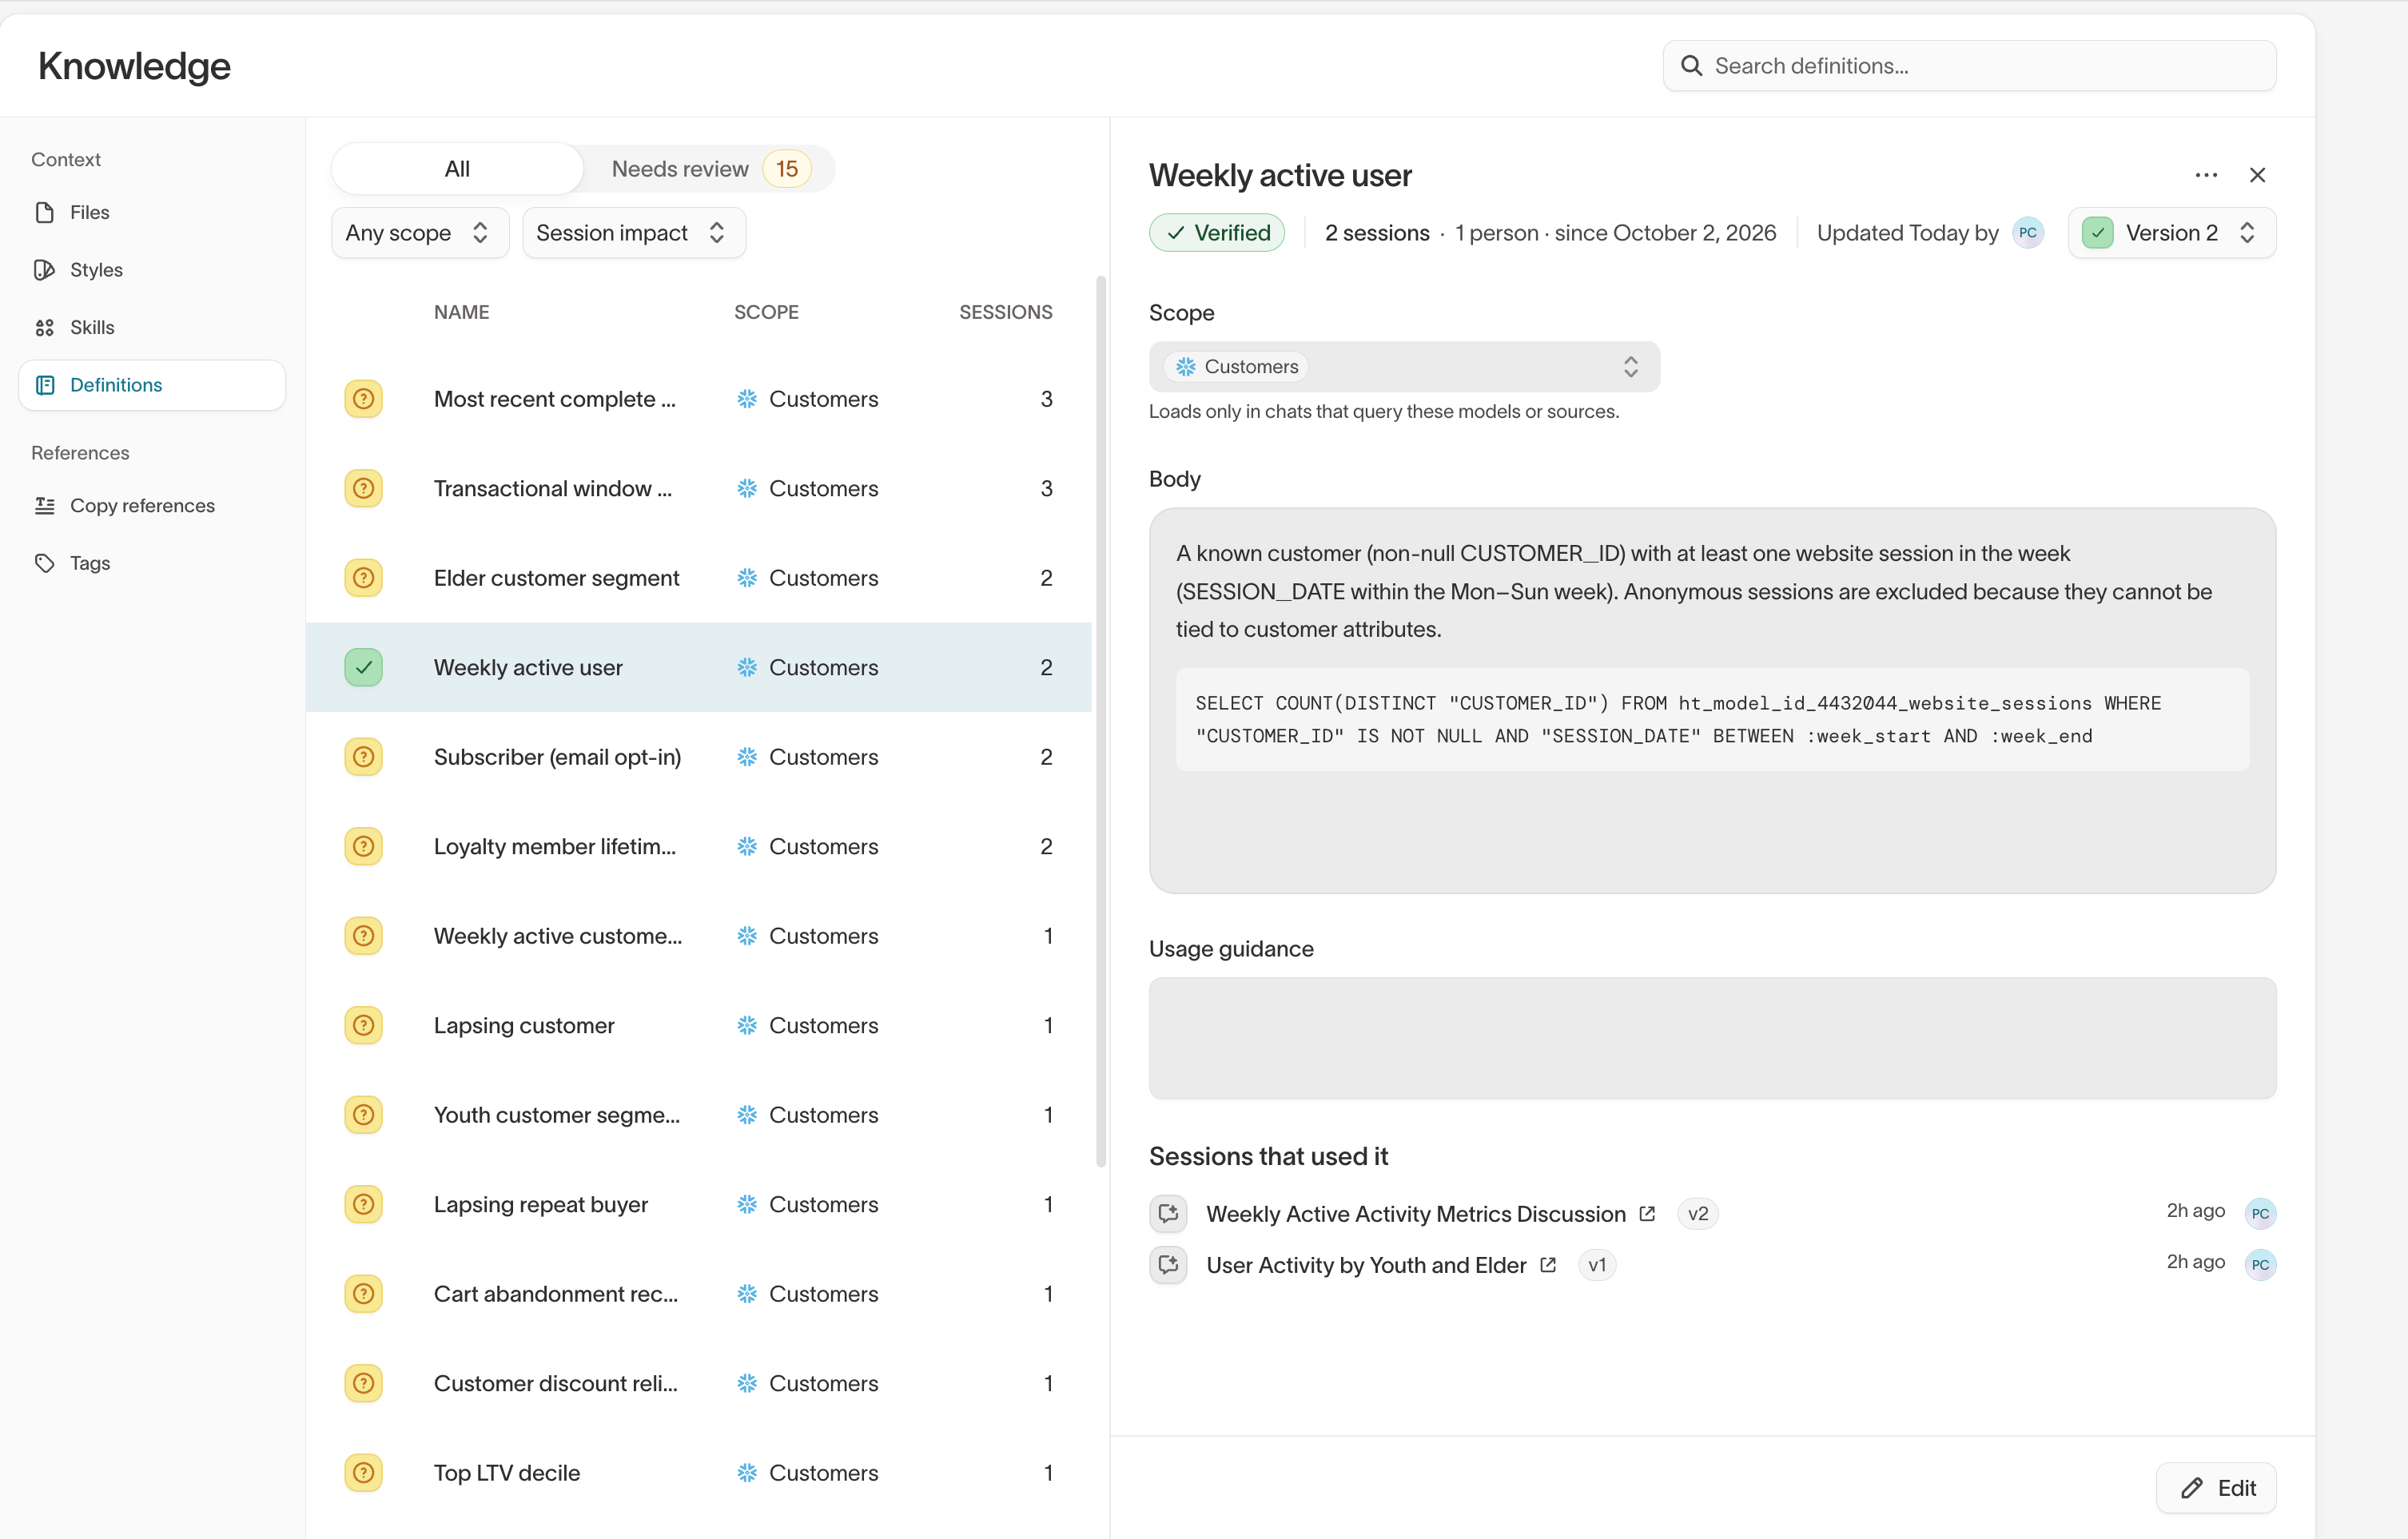Click the Edit button
Image resolution: width=2408 pixels, height=1539 pixels.
click(2216, 1489)
